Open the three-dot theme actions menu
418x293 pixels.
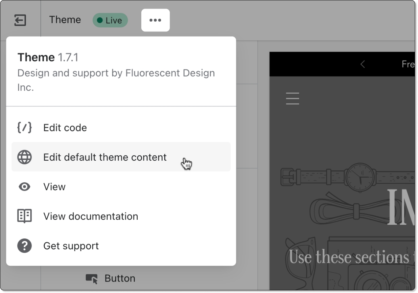[155, 20]
